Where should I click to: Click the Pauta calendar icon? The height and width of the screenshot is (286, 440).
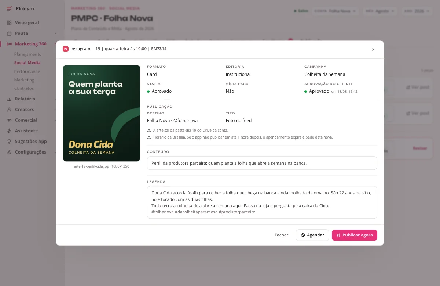[x=9, y=33]
